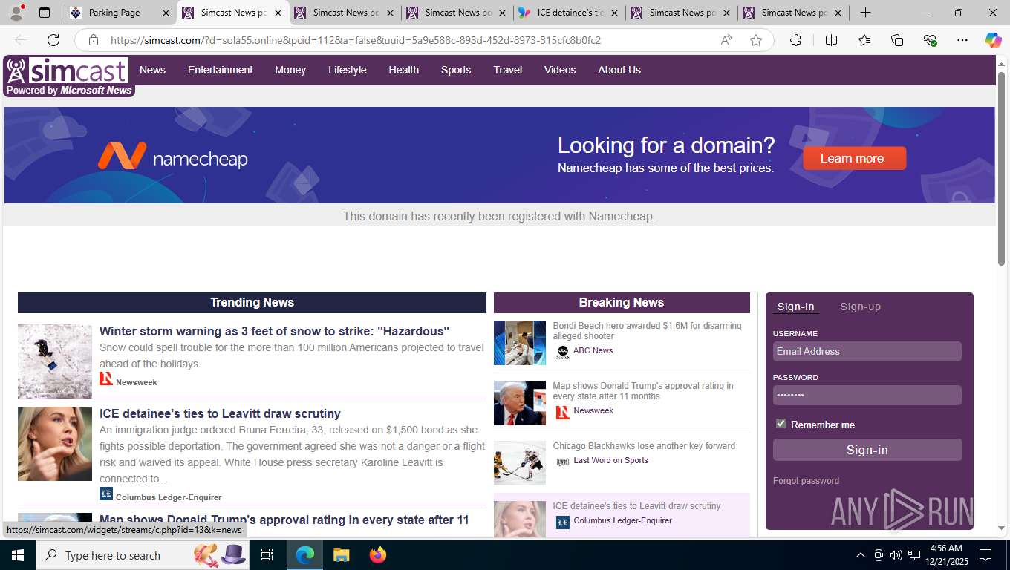Click winter storm article thumbnail
This screenshot has height=570, width=1010.
tap(55, 361)
